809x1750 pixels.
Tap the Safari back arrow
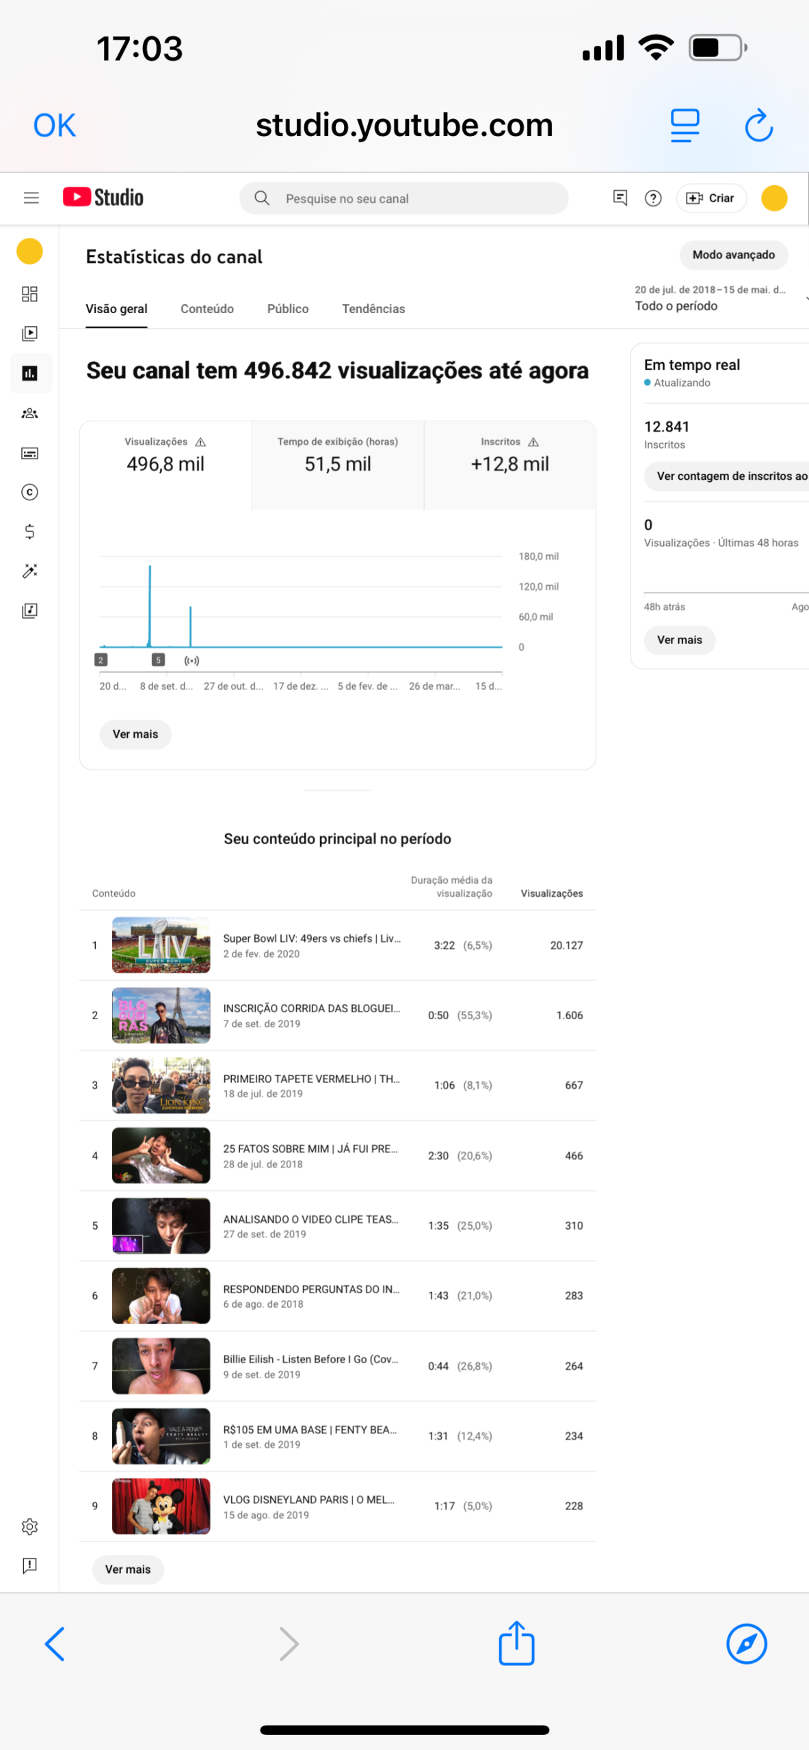[55, 1644]
